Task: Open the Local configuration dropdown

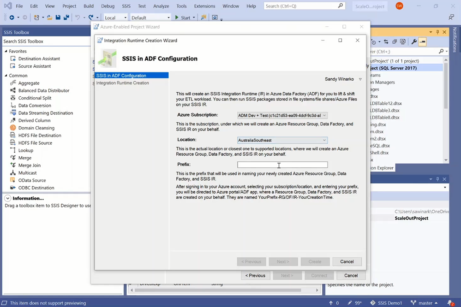Action: pos(115,18)
